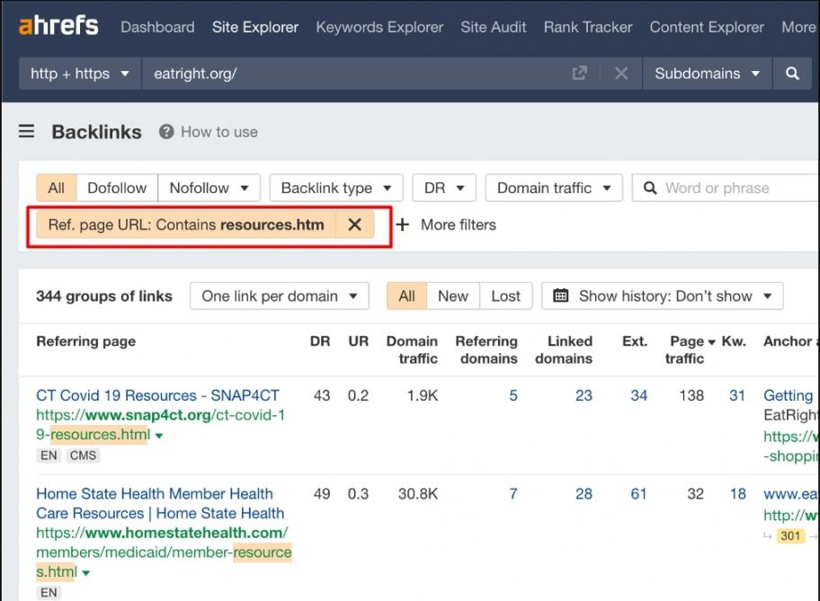Screen dimensions: 820x601
Task: Click the How to use question icon
Action: pyautogui.click(x=166, y=132)
